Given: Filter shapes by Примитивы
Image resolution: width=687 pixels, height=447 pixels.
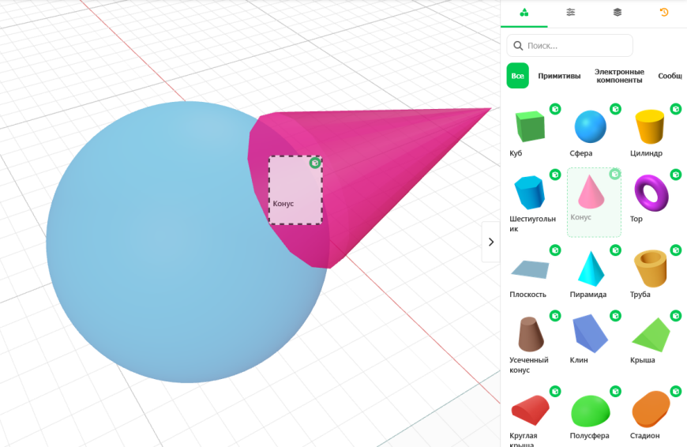Looking at the screenshot, I should click(559, 76).
